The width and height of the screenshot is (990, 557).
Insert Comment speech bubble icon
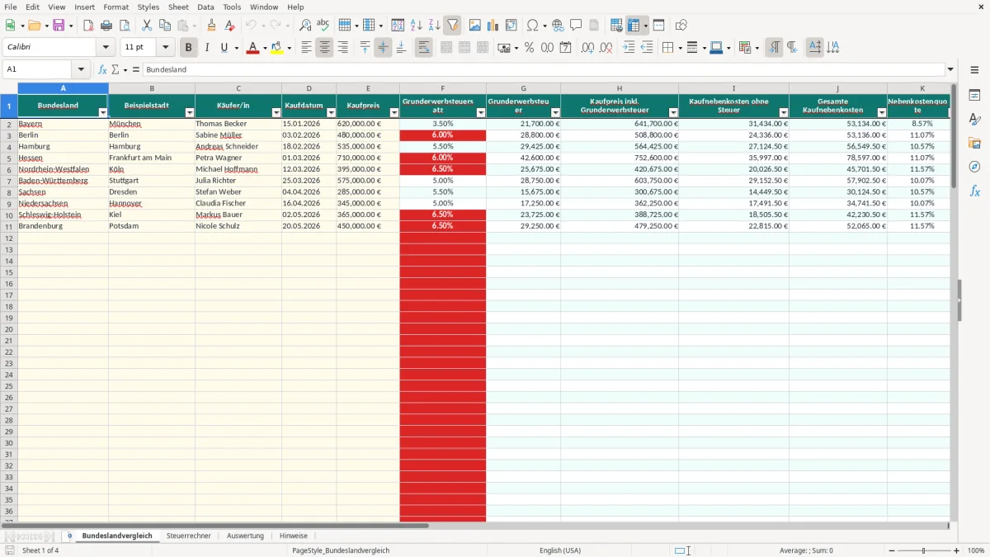coord(576,26)
